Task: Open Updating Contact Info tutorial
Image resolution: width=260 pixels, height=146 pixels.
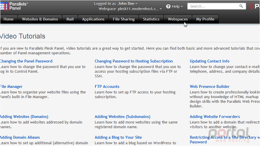Action: 210,61
